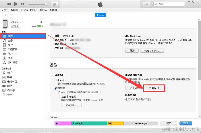This screenshot has width=201, height=133.
Task: Click the 更新 button
Action: click(x=132, y=51)
